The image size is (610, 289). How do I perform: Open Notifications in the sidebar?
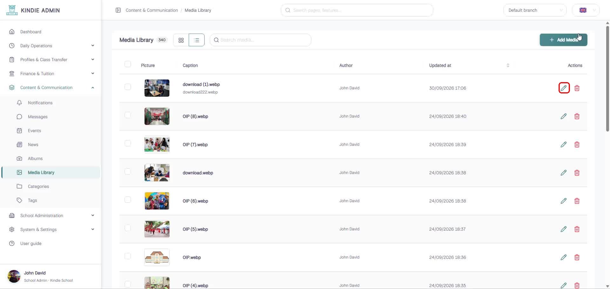click(51, 103)
